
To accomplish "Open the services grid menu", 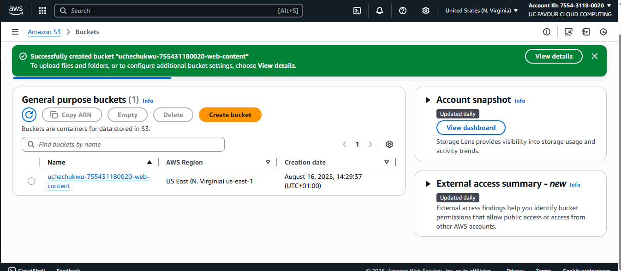I will tap(42, 11).
